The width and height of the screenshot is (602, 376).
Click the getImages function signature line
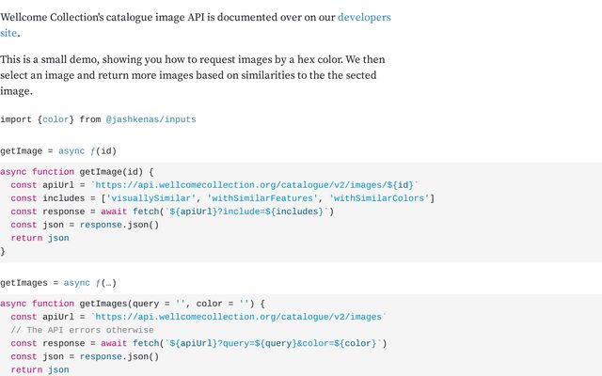click(132, 304)
